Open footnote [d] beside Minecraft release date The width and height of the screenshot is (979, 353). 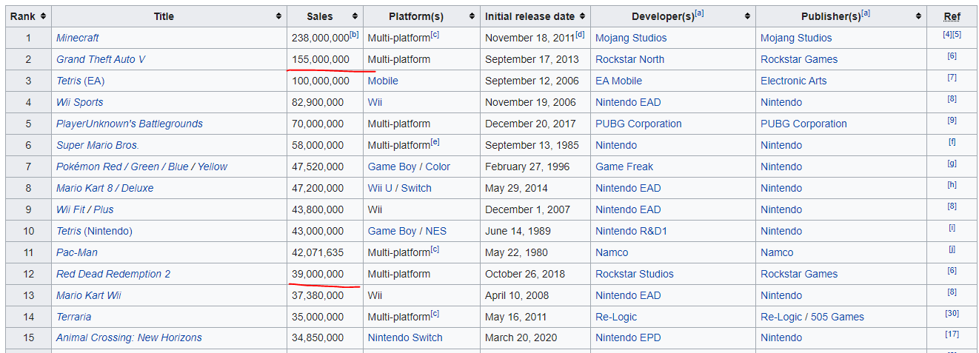tap(581, 34)
